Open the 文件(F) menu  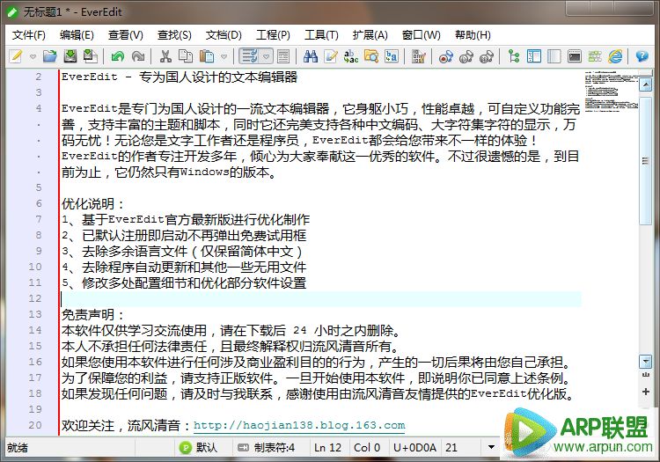(29, 35)
